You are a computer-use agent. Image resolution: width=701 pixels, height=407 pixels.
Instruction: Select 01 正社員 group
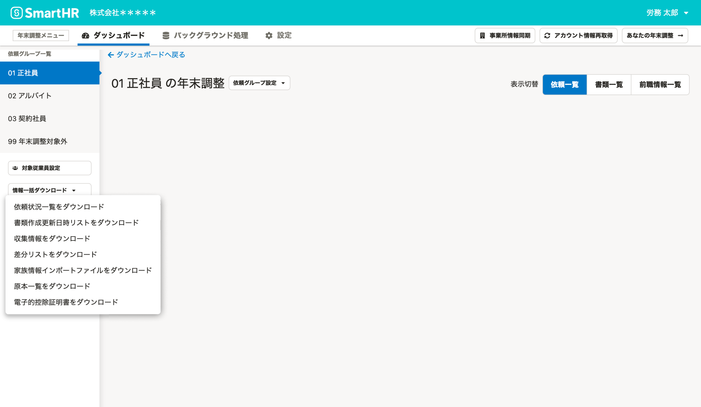coord(50,73)
